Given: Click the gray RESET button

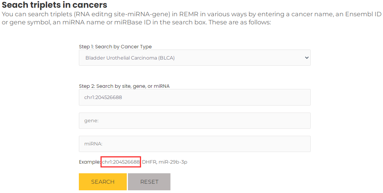Looking at the screenshot, I should 149,182.
